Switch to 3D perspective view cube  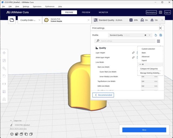point(12,134)
